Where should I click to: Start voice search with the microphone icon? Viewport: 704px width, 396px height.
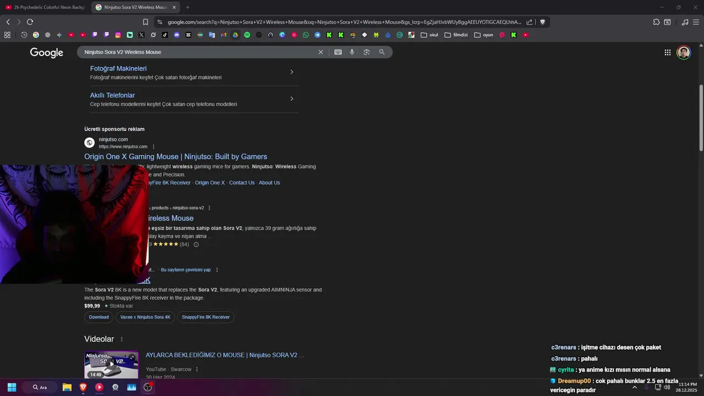pos(352,52)
